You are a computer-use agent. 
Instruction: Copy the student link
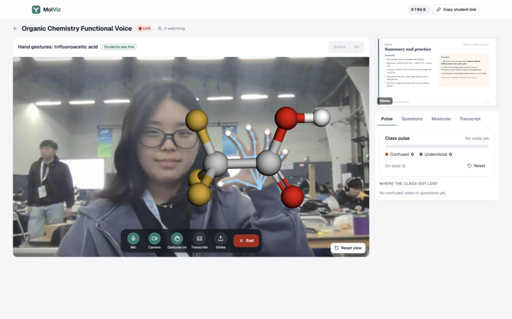[456, 10]
